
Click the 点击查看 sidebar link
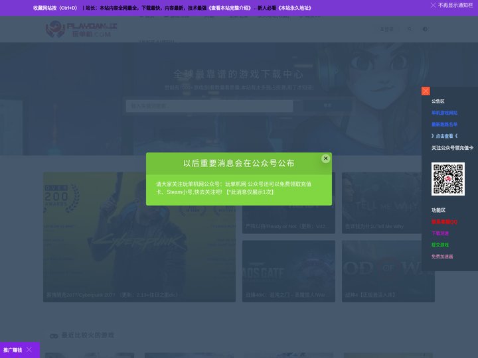coord(444,136)
